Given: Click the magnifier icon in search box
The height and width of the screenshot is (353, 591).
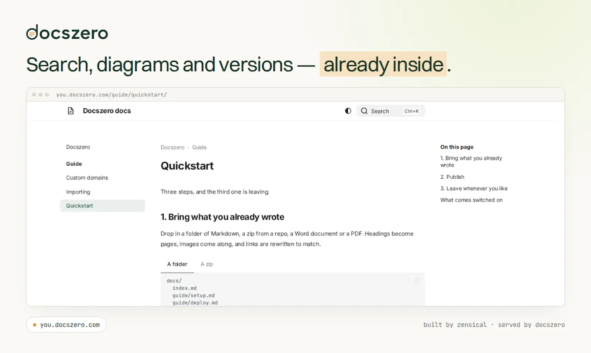Looking at the screenshot, I should pos(364,111).
